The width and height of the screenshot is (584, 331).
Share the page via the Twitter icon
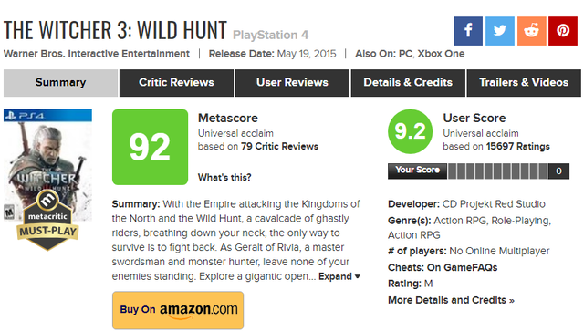pos(500,31)
